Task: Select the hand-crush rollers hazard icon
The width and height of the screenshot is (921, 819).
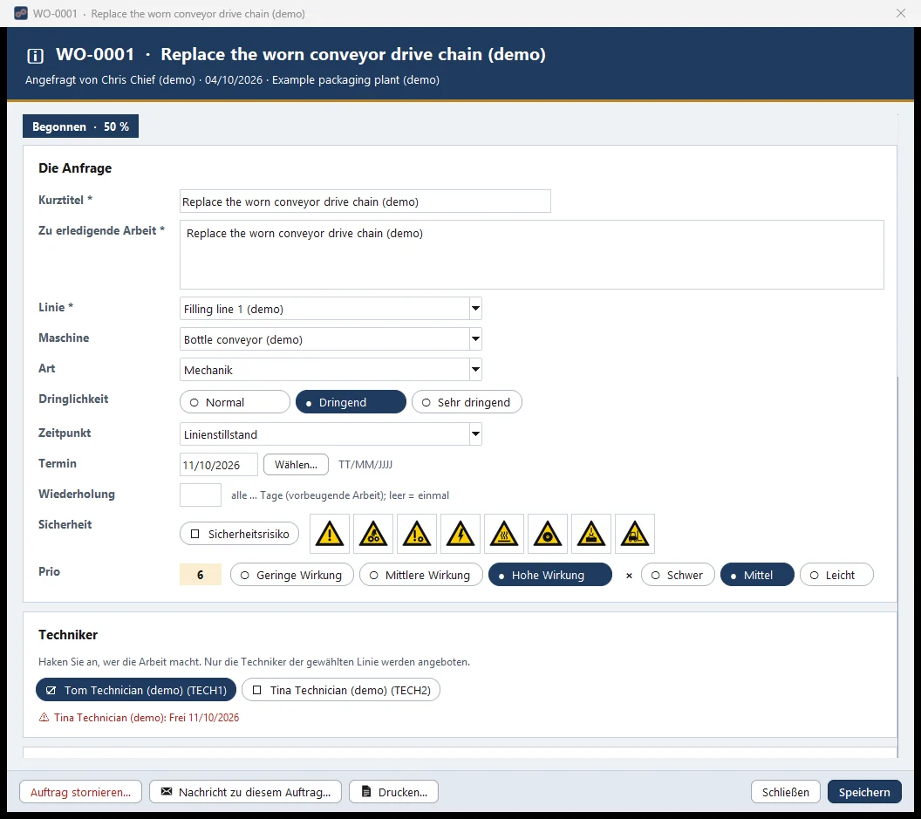Action: pyautogui.click(x=373, y=534)
